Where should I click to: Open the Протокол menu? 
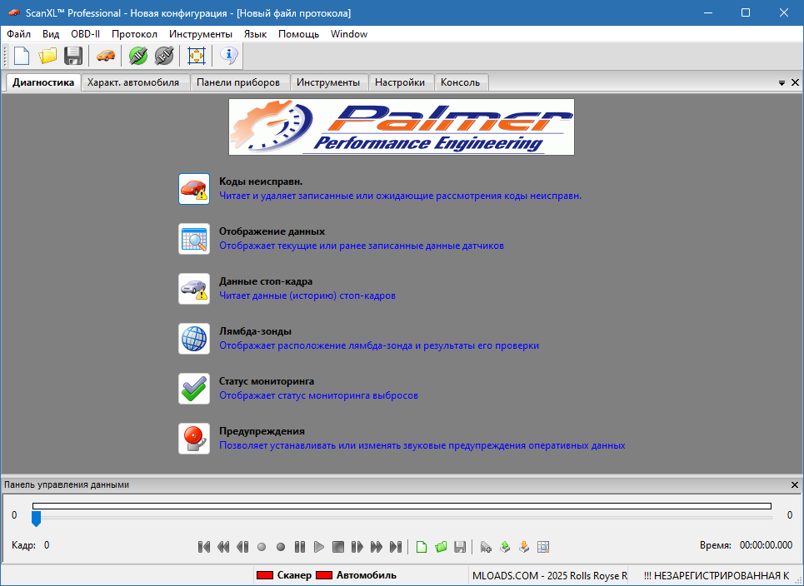[x=134, y=34]
